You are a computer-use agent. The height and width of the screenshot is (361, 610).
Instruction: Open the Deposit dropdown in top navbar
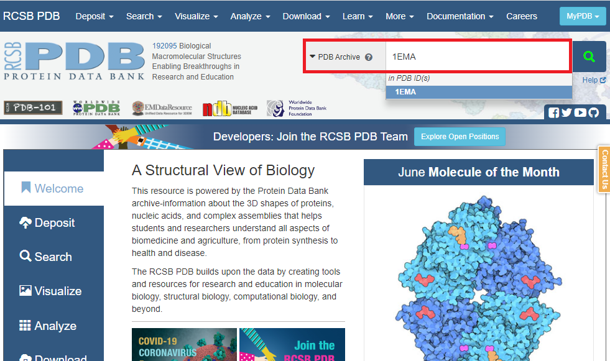click(95, 16)
